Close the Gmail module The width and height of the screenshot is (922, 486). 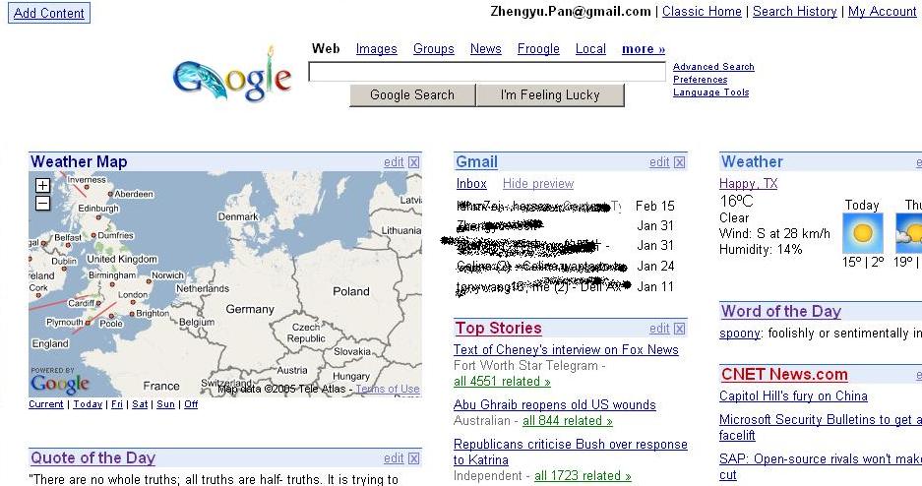click(x=680, y=162)
